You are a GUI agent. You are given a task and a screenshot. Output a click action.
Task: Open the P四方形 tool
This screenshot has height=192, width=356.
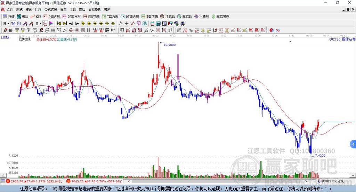[52, 17]
